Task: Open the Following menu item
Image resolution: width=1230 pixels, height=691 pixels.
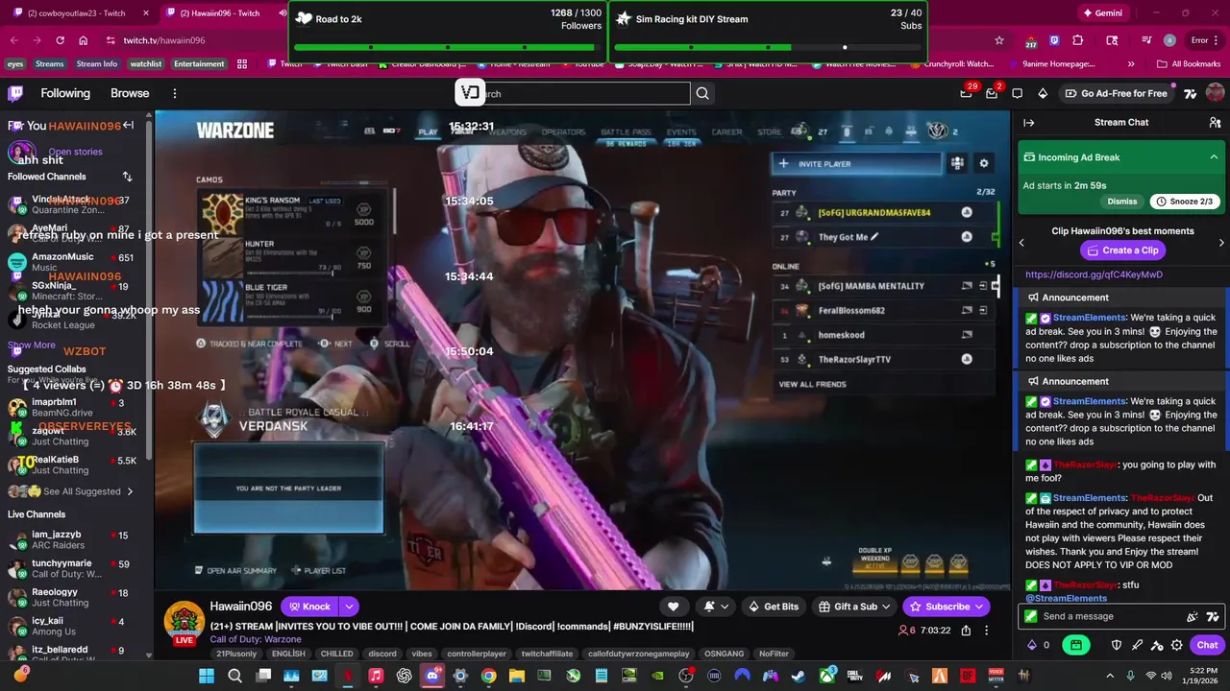Action: pyautogui.click(x=65, y=93)
